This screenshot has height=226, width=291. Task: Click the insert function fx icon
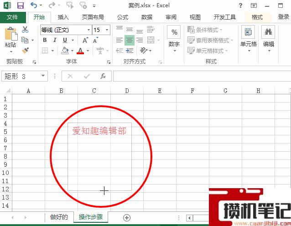[x=103, y=76]
